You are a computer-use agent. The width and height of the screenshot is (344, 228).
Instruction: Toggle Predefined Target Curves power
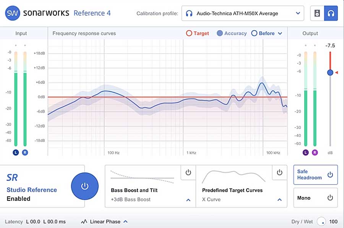(x=279, y=173)
